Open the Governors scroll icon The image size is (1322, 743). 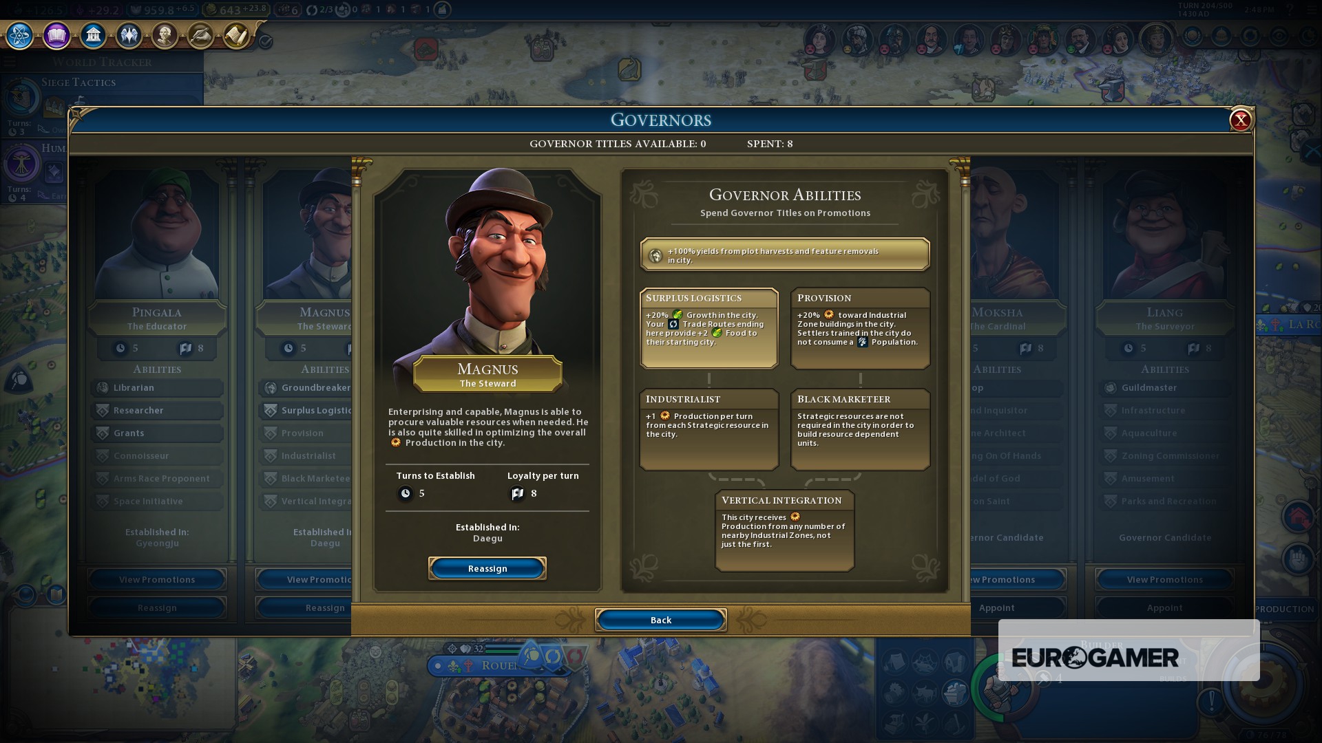pyautogui.click(x=236, y=35)
